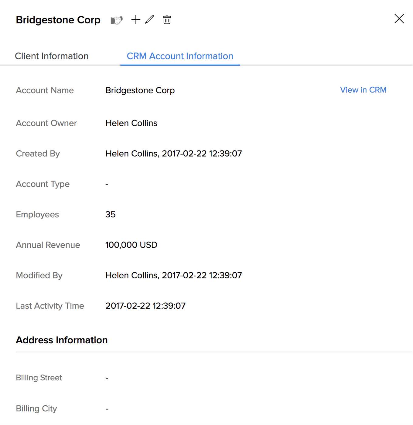Click the Annual Revenue value 100,000 USD
Screen dimensions: 413x425
tap(131, 245)
